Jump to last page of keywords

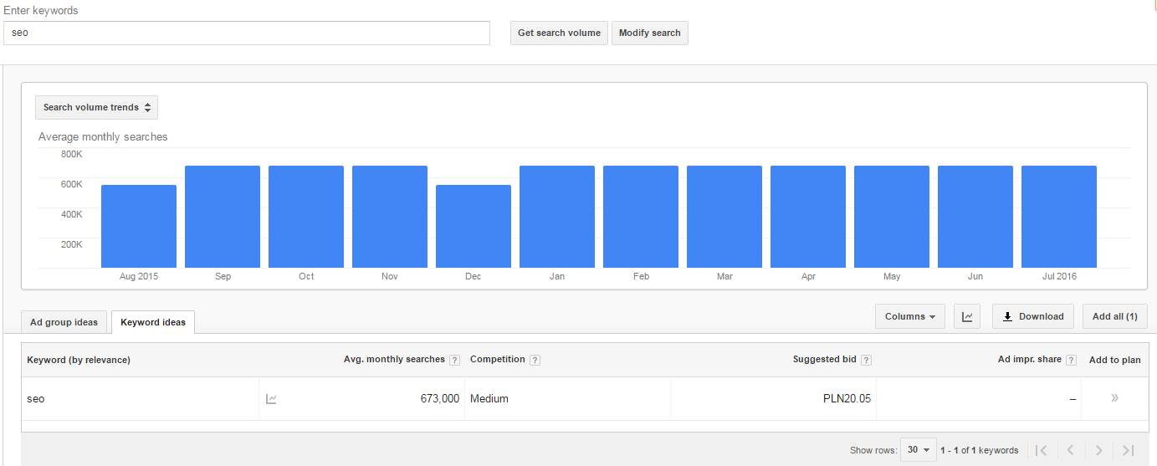click(x=1128, y=450)
